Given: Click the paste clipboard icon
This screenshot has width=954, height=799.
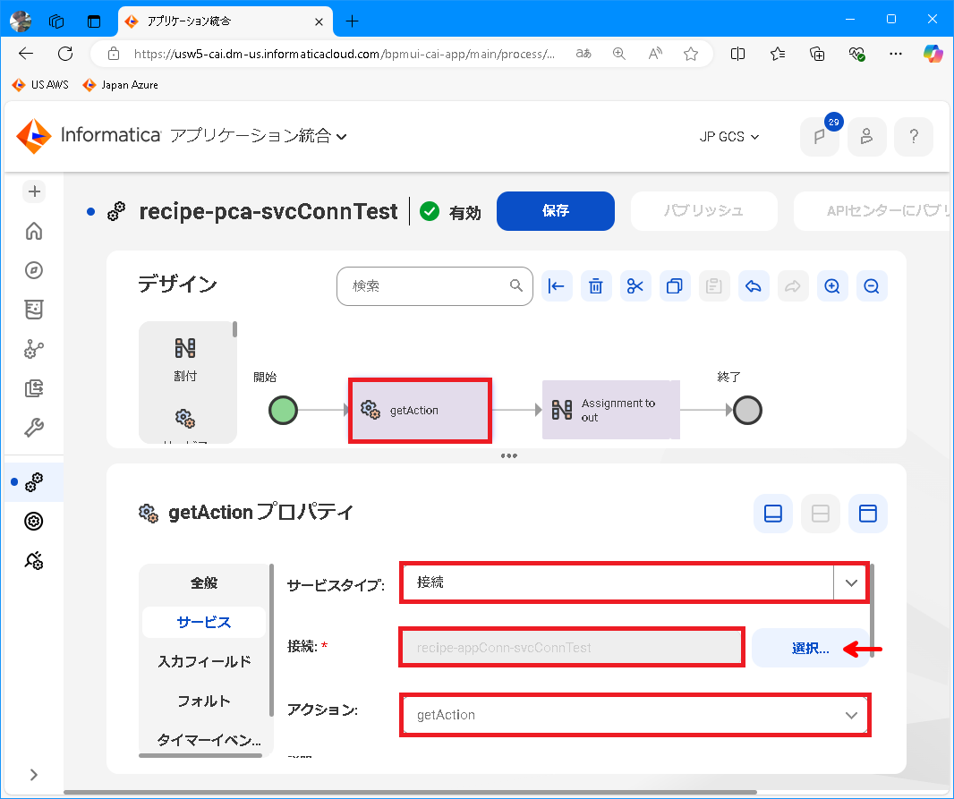Looking at the screenshot, I should point(713,285).
